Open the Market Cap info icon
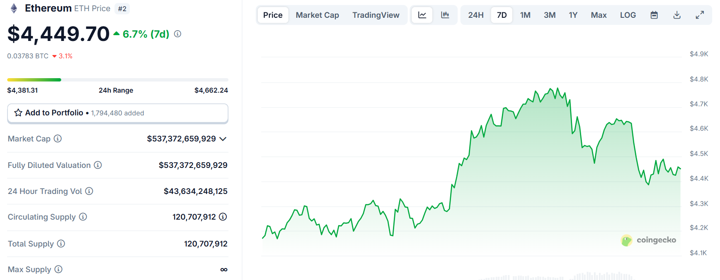Viewport: 720px width, 280px height. coord(58,139)
